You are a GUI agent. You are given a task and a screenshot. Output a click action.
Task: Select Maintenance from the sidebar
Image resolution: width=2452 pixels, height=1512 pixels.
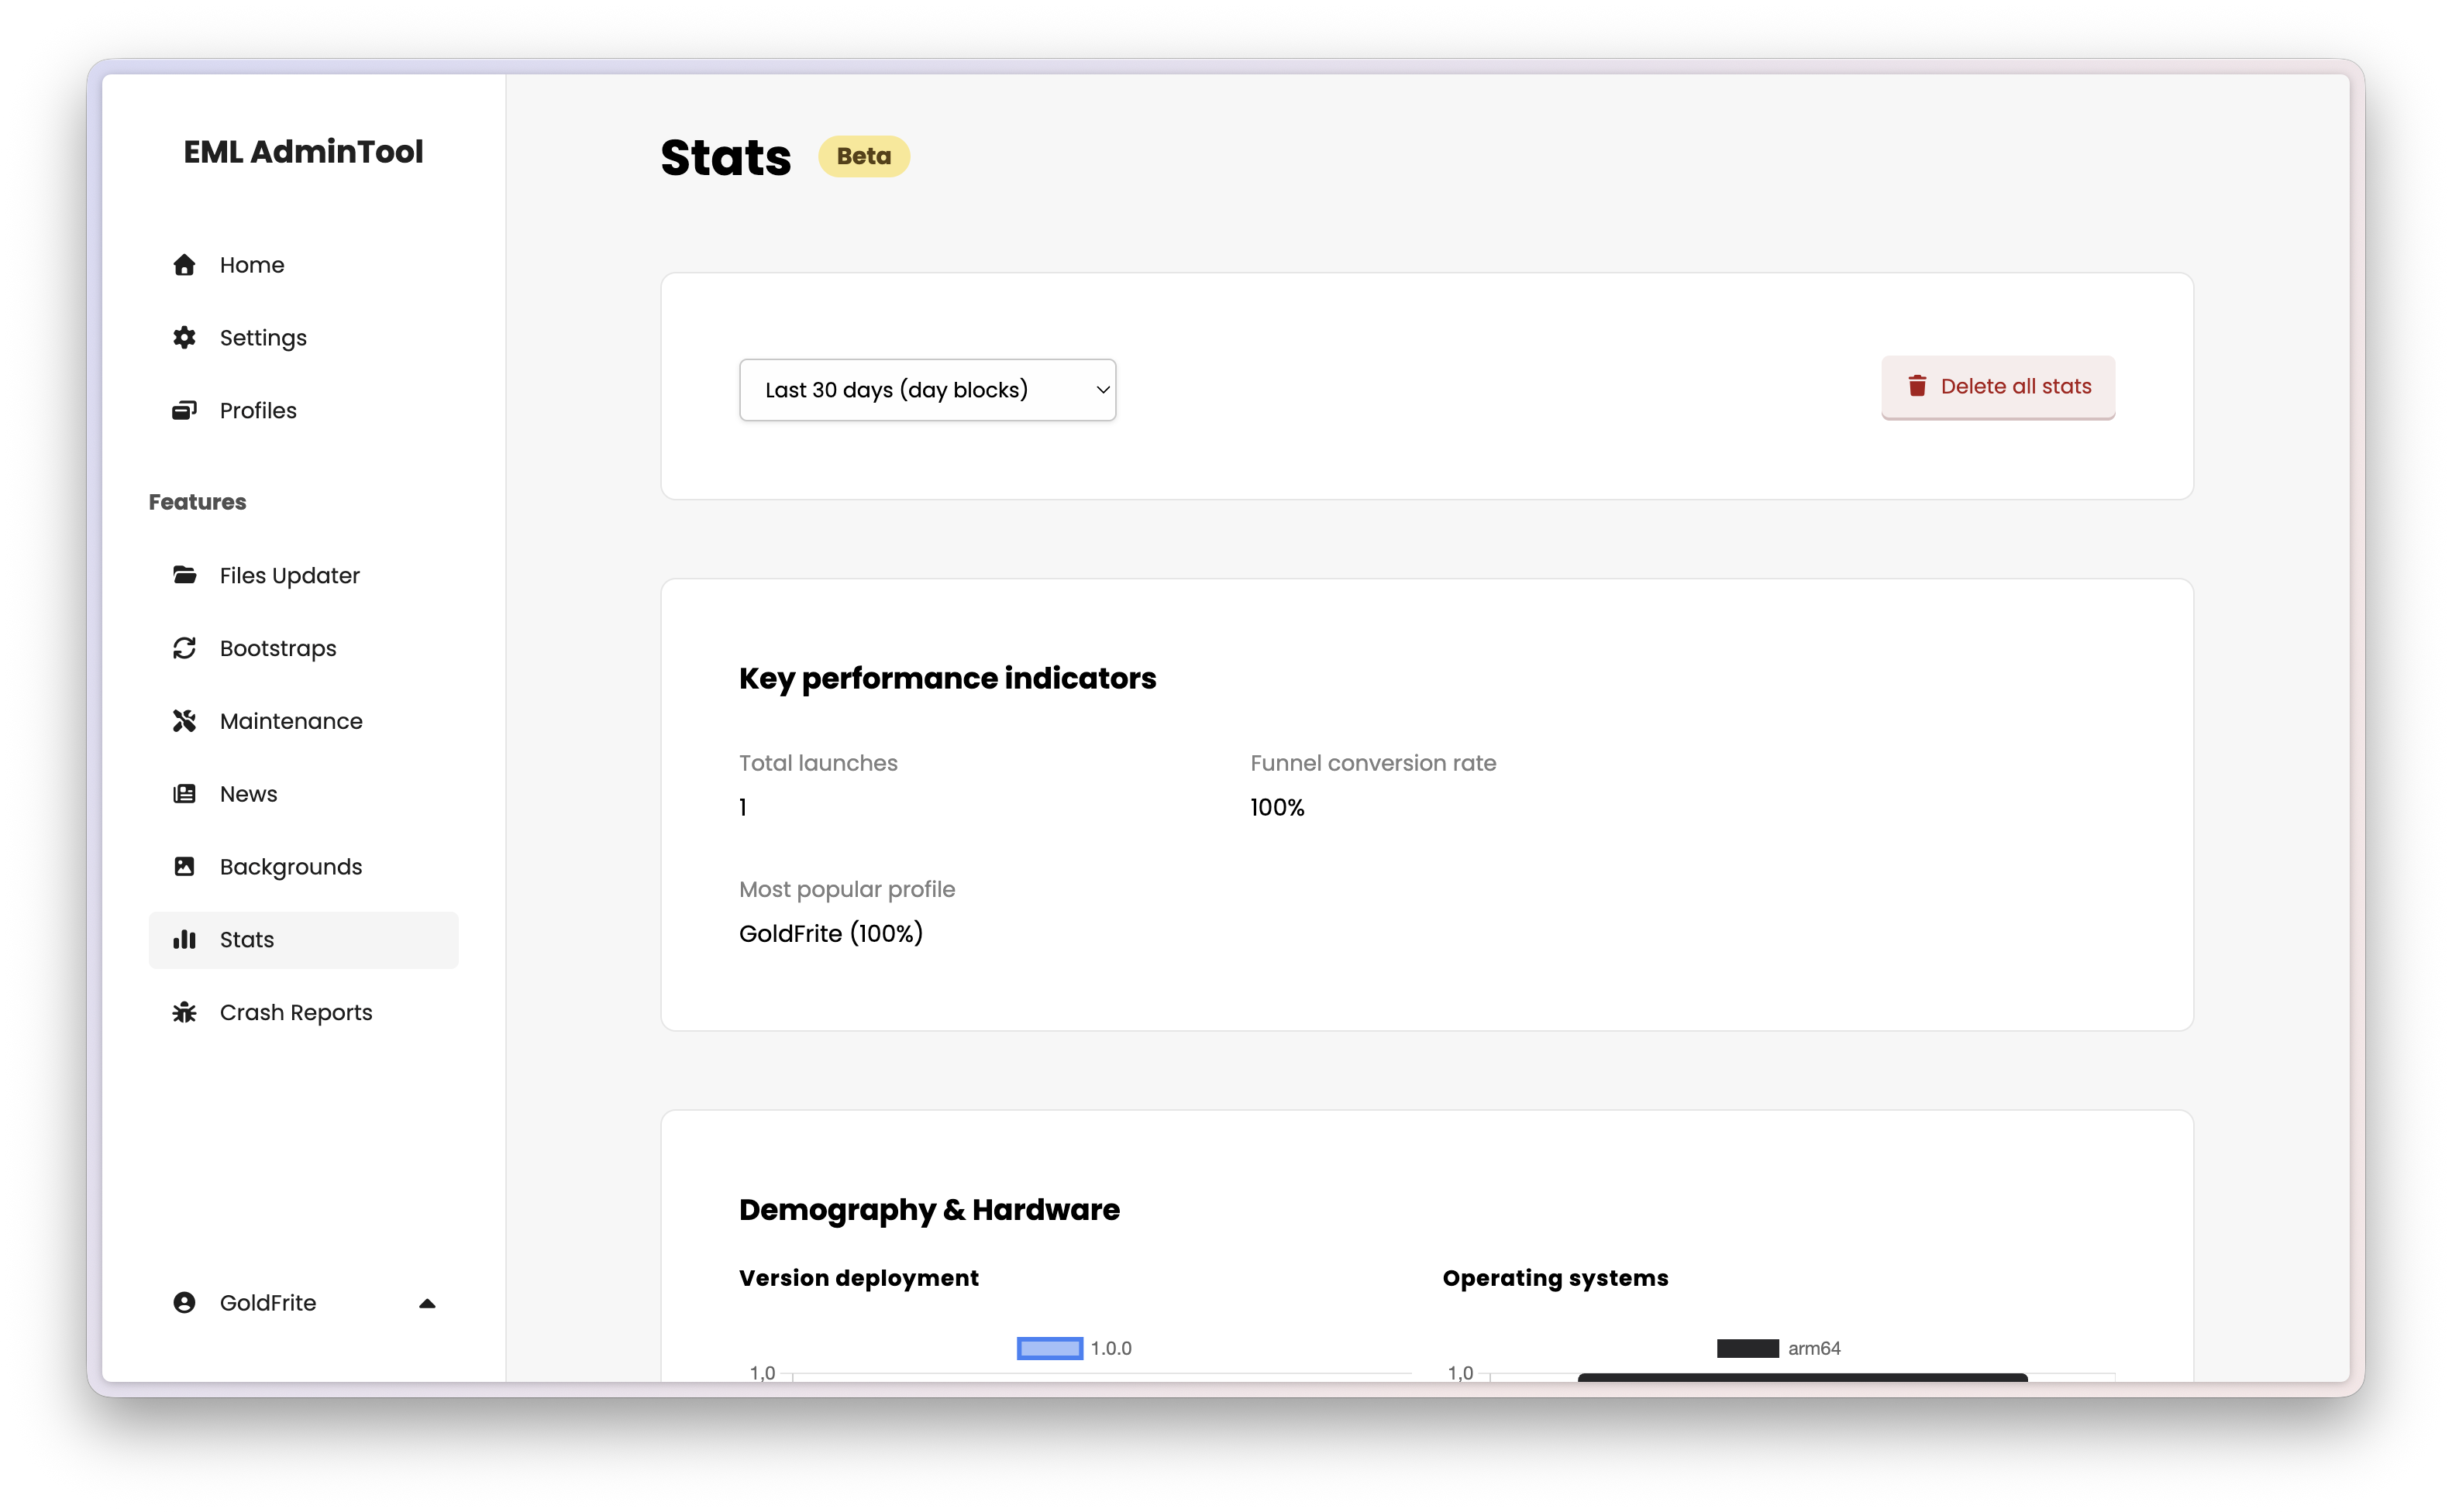pyautogui.click(x=303, y=722)
